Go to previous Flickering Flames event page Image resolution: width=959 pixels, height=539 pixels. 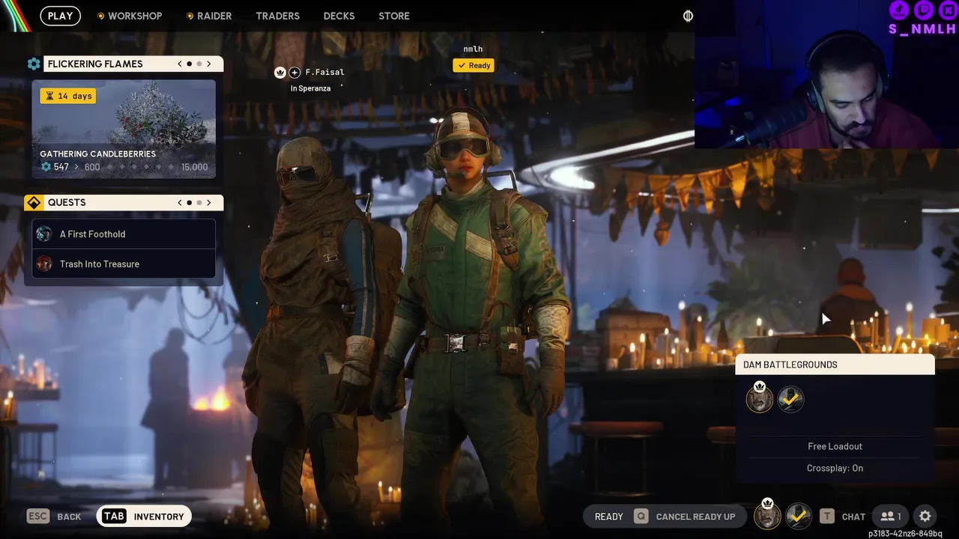180,64
